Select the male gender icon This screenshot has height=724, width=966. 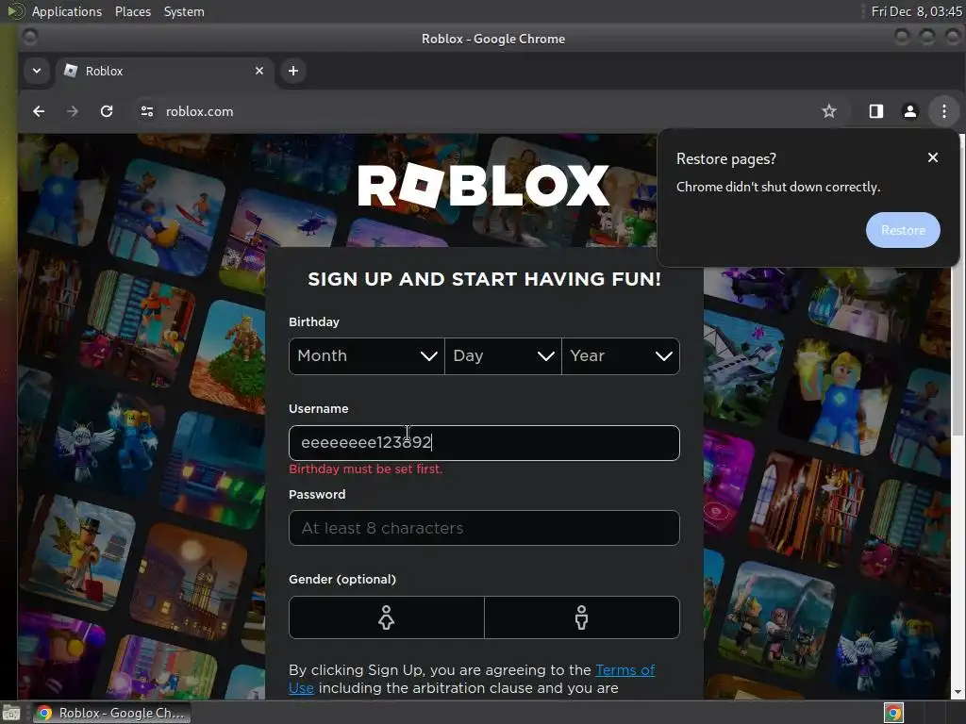pos(581,617)
